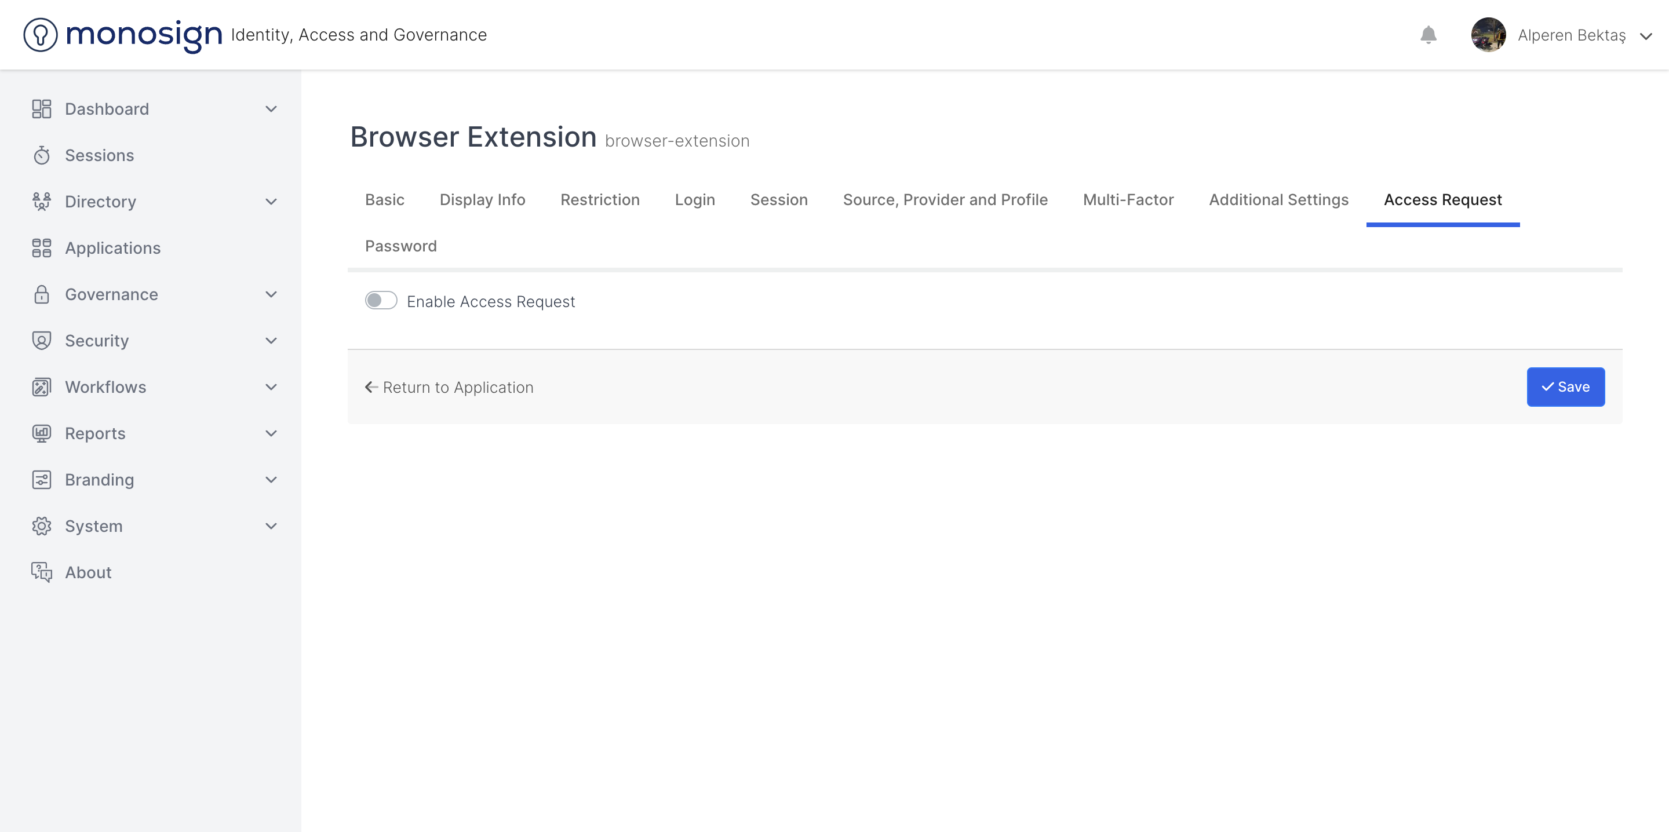Viewport: 1669px width, 832px height.
Task: Click the Applications grid icon
Action: point(42,248)
